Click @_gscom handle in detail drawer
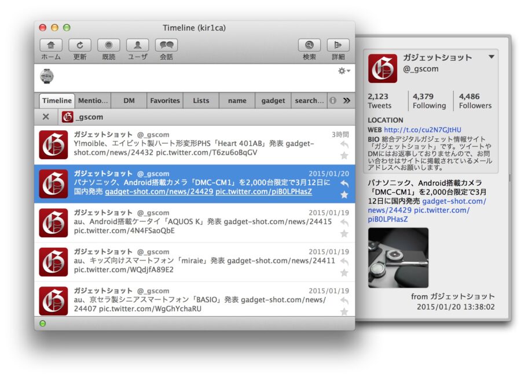Screen dimensions: 521x378 click(x=421, y=69)
